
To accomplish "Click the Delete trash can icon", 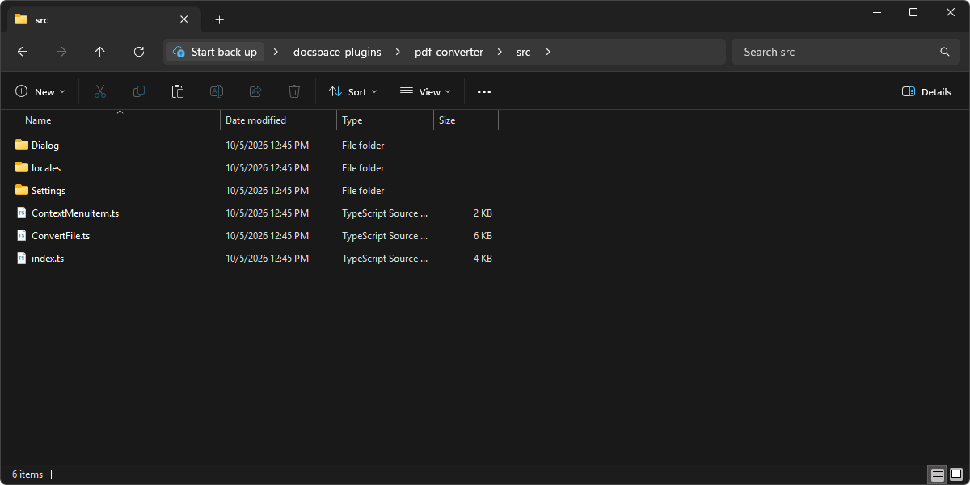I will point(294,91).
